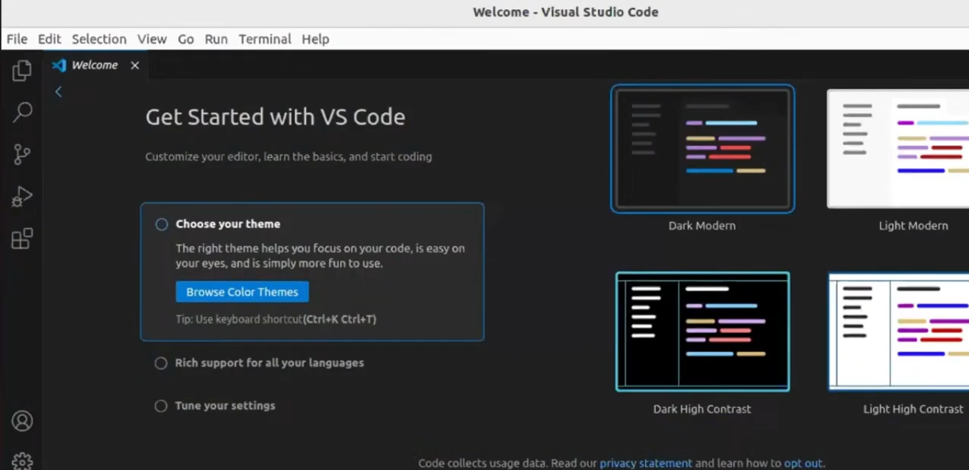
Task: Follow the opt out link
Action: pos(803,463)
